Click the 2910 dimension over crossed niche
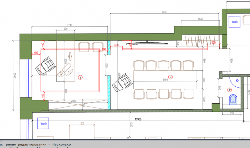The image size is (250, 148). pyautogui.click(x=74, y=101)
